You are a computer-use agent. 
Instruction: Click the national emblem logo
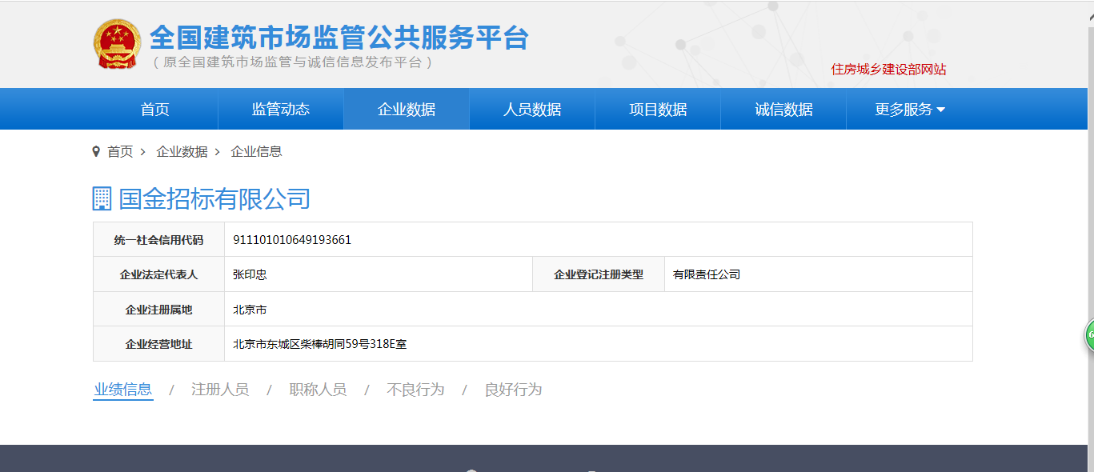[x=117, y=44]
